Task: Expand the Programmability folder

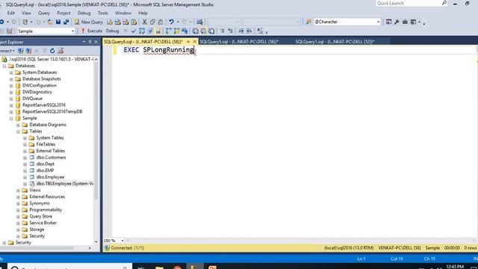Action: (x=18, y=210)
